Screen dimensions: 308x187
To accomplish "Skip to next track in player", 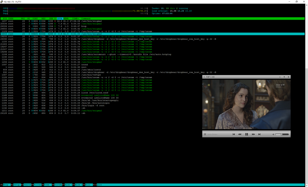I will pos(259,134).
